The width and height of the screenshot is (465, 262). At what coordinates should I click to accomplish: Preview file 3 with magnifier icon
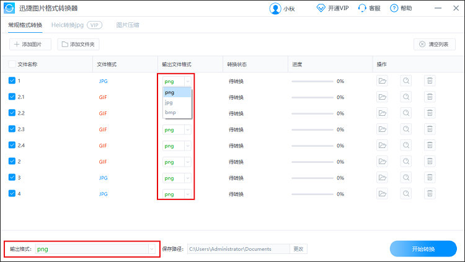pyautogui.click(x=406, y=178)
